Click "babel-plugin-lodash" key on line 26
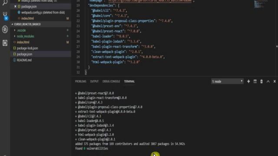 tap(108, 42)
